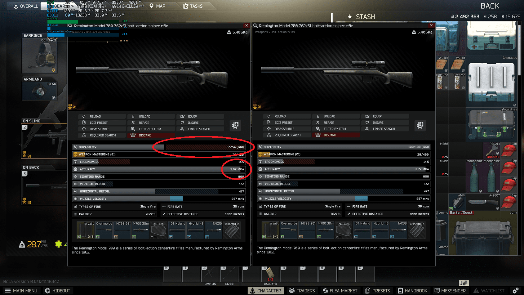Select Overmolde stock slot in left window

pyautogui.click(x=104, y=230)
